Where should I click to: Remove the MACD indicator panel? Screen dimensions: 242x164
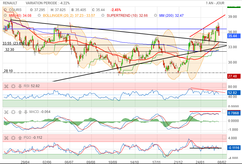coord(6,112)
